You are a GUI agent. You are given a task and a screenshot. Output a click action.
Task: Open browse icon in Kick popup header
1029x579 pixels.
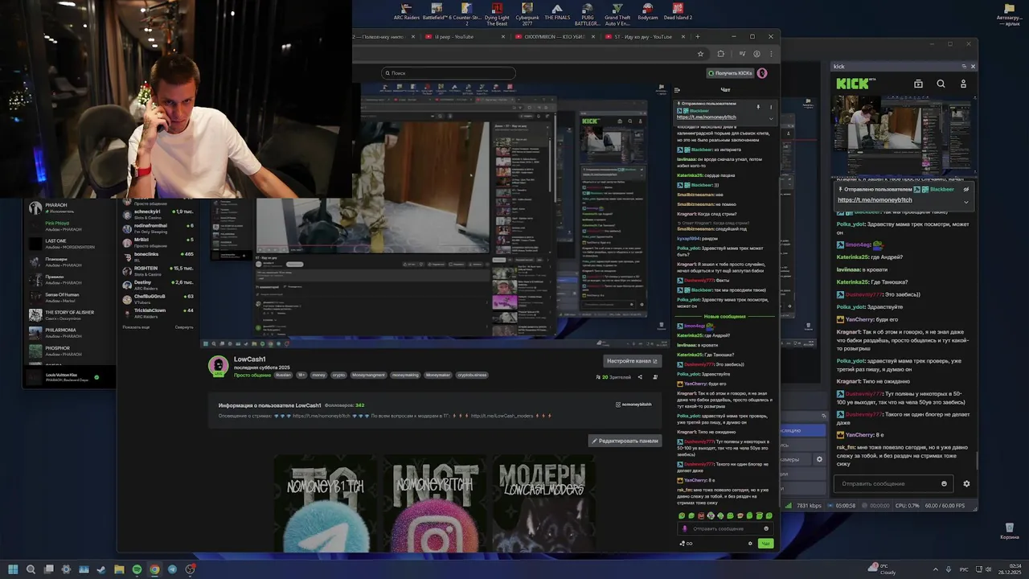pos(918,84)
